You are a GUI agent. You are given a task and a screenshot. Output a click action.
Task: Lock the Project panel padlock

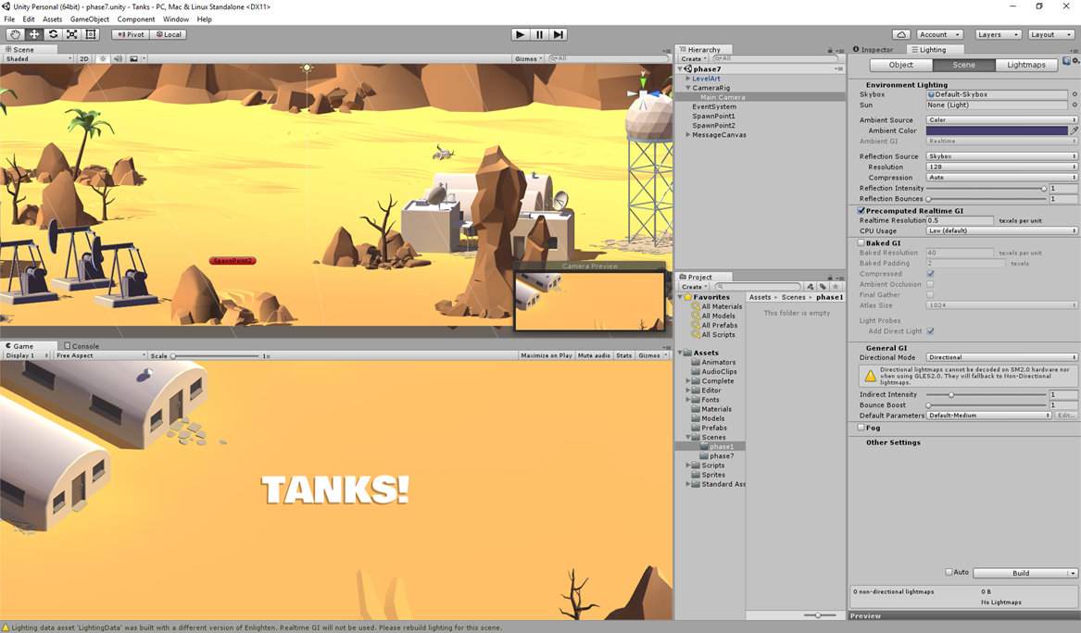point(830,278)
